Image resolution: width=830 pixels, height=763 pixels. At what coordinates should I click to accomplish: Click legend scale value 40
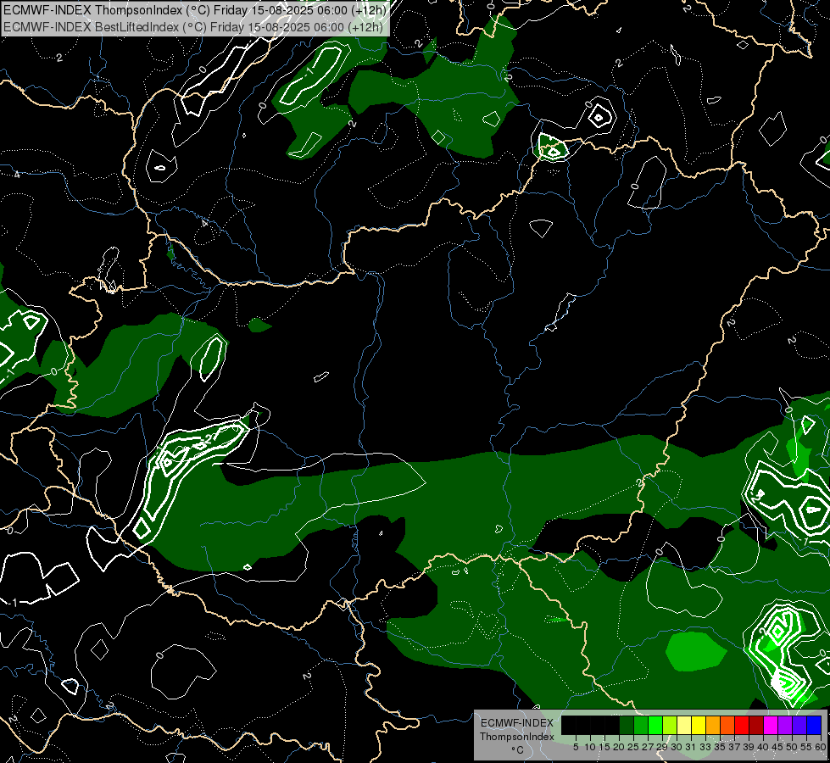[763, 747]
